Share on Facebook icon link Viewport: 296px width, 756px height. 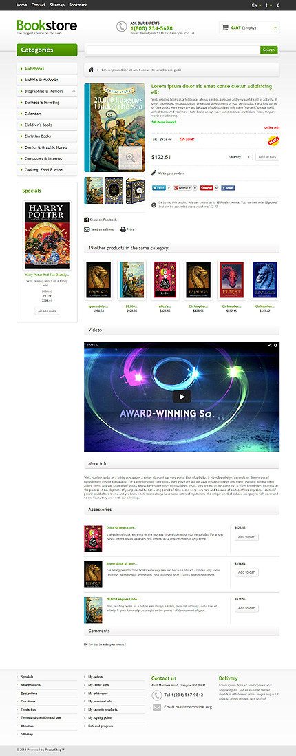coord(86,220)
